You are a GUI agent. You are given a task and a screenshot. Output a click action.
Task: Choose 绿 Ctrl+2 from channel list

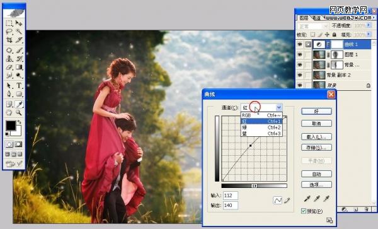(261, 127)
